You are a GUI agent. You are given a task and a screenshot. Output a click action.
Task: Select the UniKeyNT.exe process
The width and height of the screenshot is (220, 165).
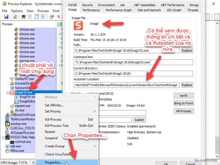coord(24,79)
